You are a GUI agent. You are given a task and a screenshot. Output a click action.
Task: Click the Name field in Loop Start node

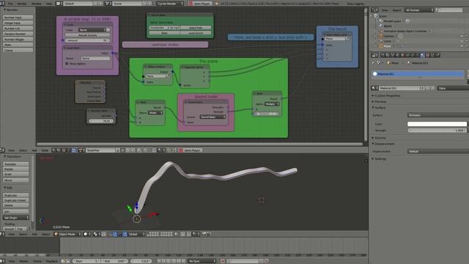(x=95, y=59)
